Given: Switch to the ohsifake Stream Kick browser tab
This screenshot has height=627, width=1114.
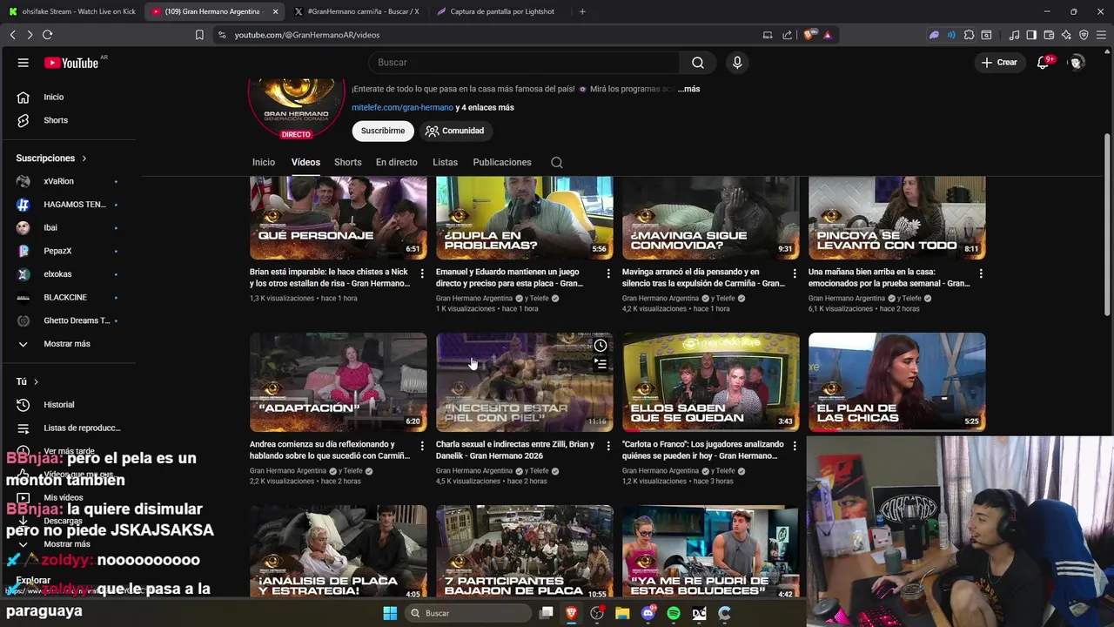Looking at the screenshot, I should pyautogui.click(x=73, y=11).
